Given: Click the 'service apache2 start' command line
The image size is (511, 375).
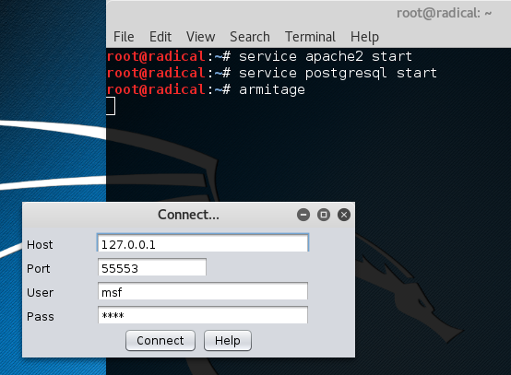Looking at the screenshot, I should pos(326,56).
